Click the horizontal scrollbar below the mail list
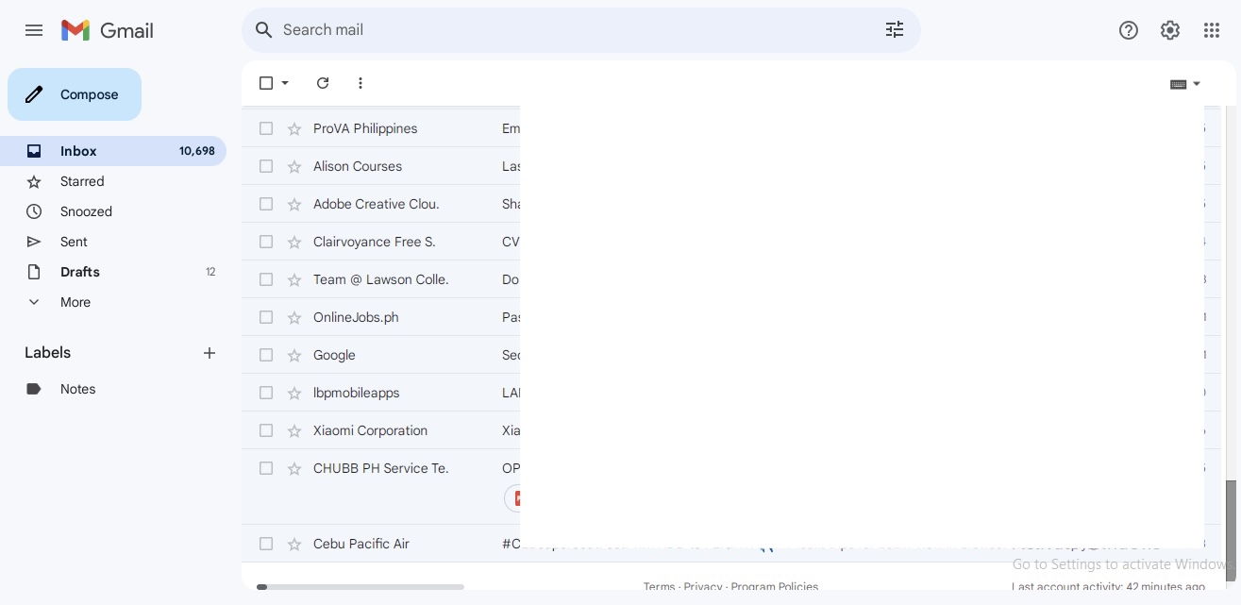Image resolution: width=1241 pixels, height=605 pixels. [x=361, y=587]
